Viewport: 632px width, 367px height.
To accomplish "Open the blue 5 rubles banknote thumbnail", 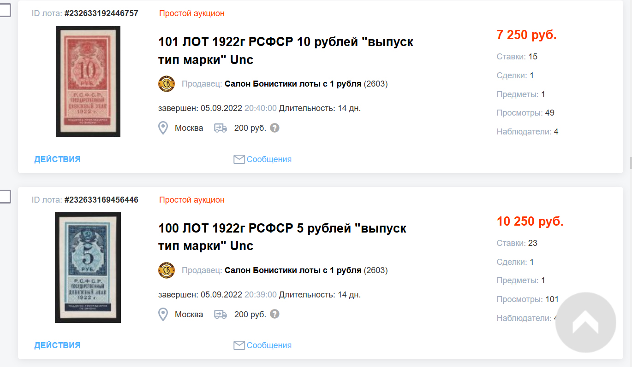I will 88,268.
